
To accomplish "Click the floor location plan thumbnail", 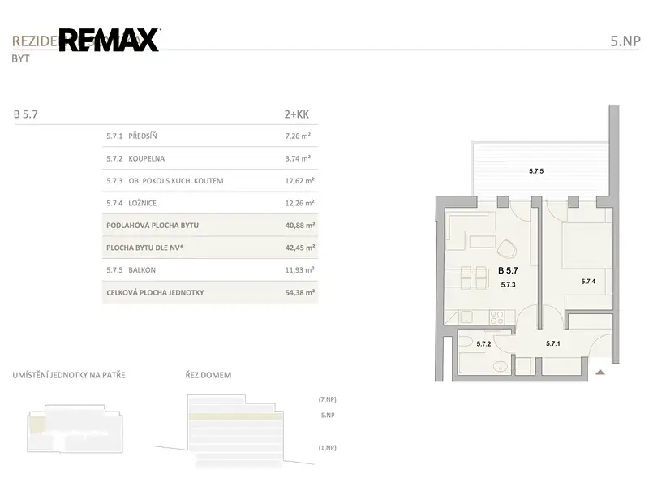I will coord(75,429).
